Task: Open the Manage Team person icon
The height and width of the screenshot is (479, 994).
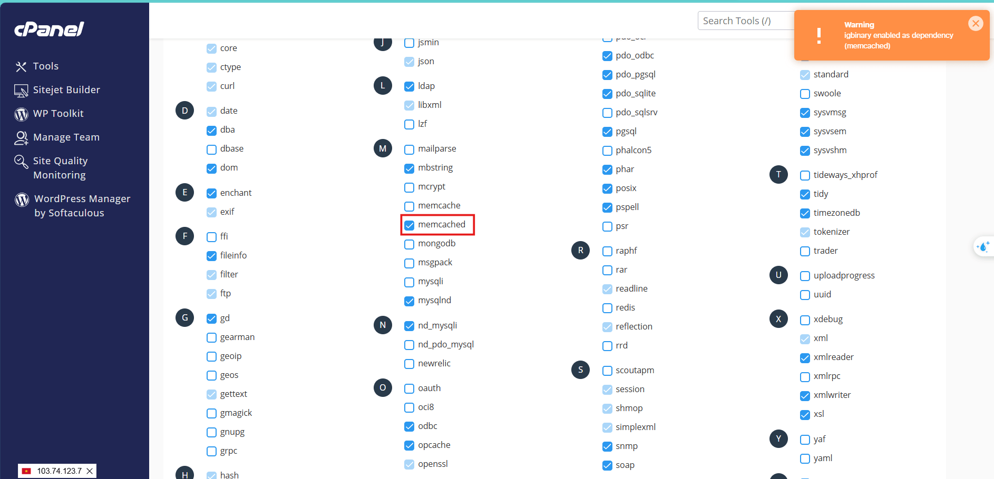Action: coord(21,138)
